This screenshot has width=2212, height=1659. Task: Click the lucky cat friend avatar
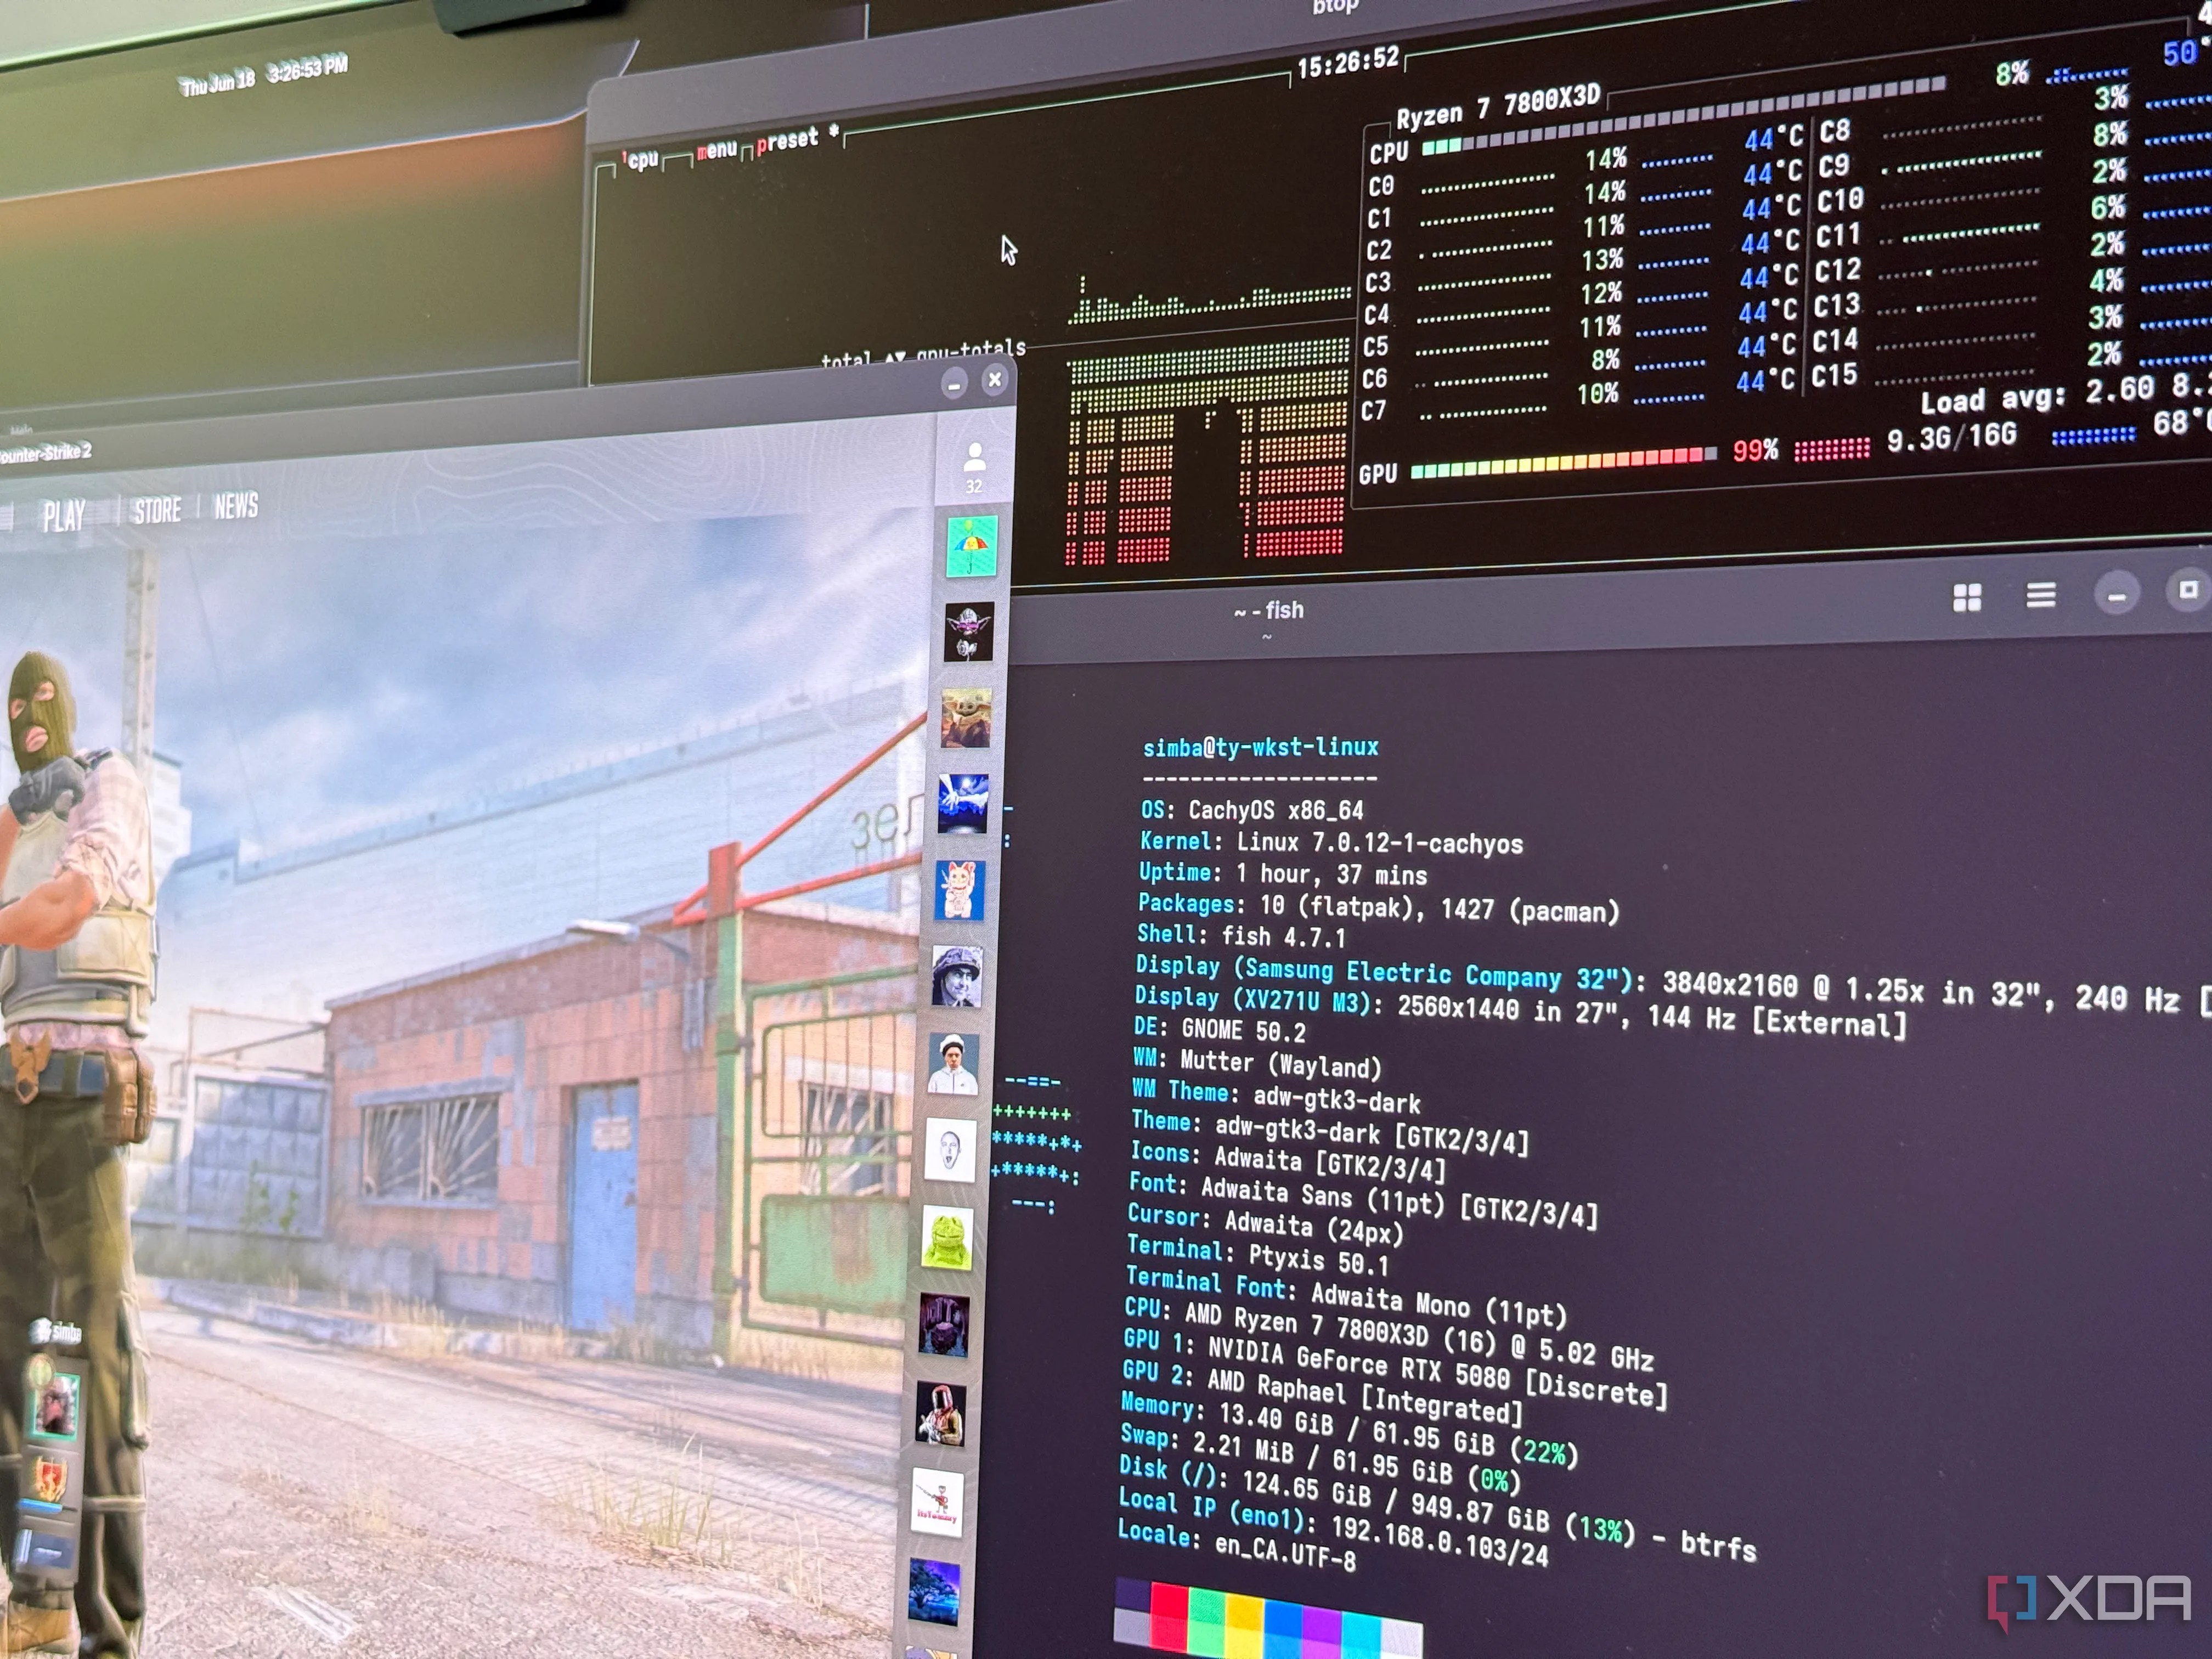[959, 890]
